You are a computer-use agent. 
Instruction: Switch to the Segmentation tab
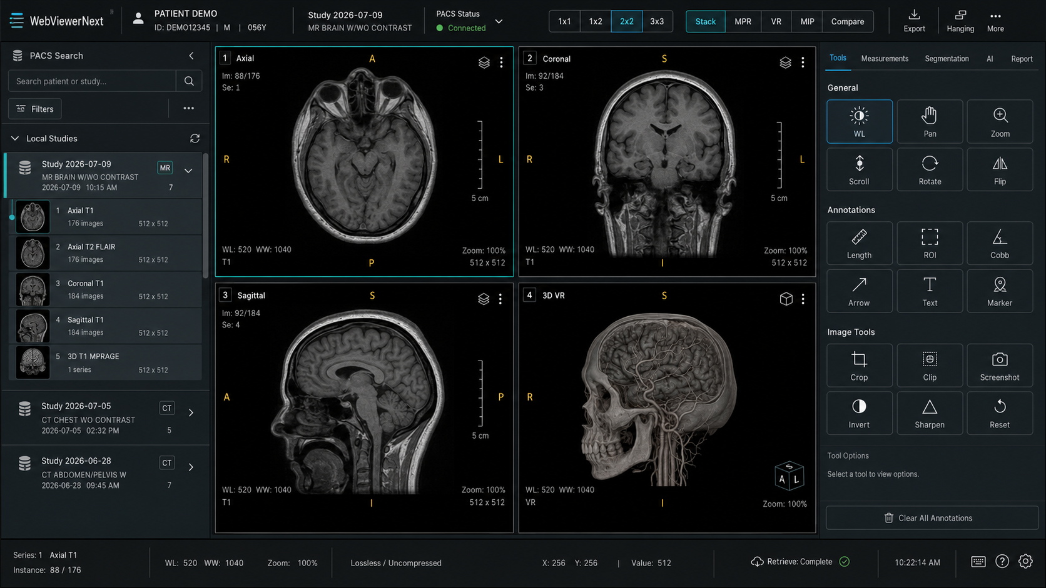[x=947, y=59]
